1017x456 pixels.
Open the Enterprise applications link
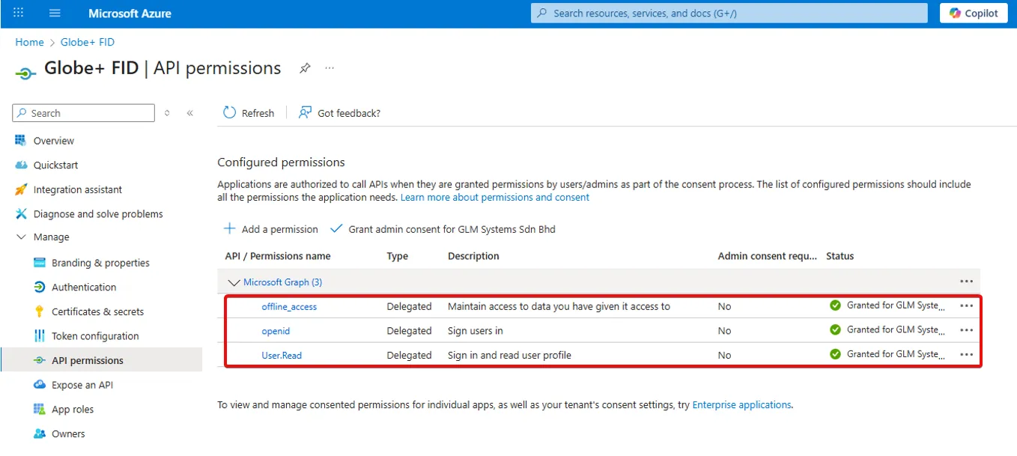741,405
